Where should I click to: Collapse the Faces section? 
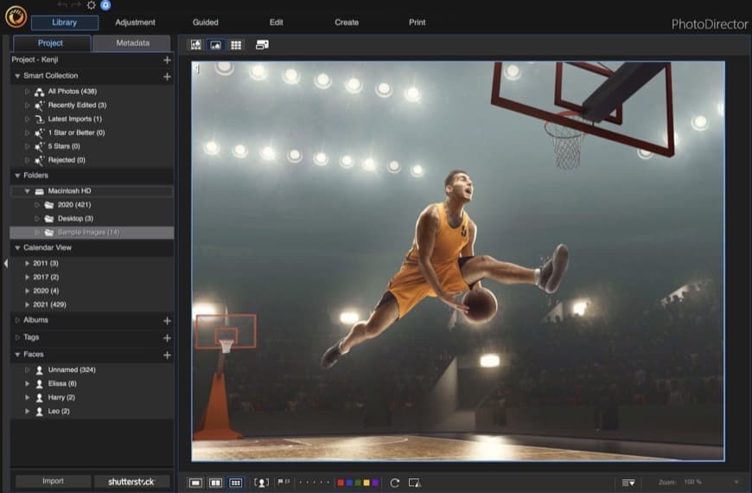pyautogui.click(x=17, y=355)
